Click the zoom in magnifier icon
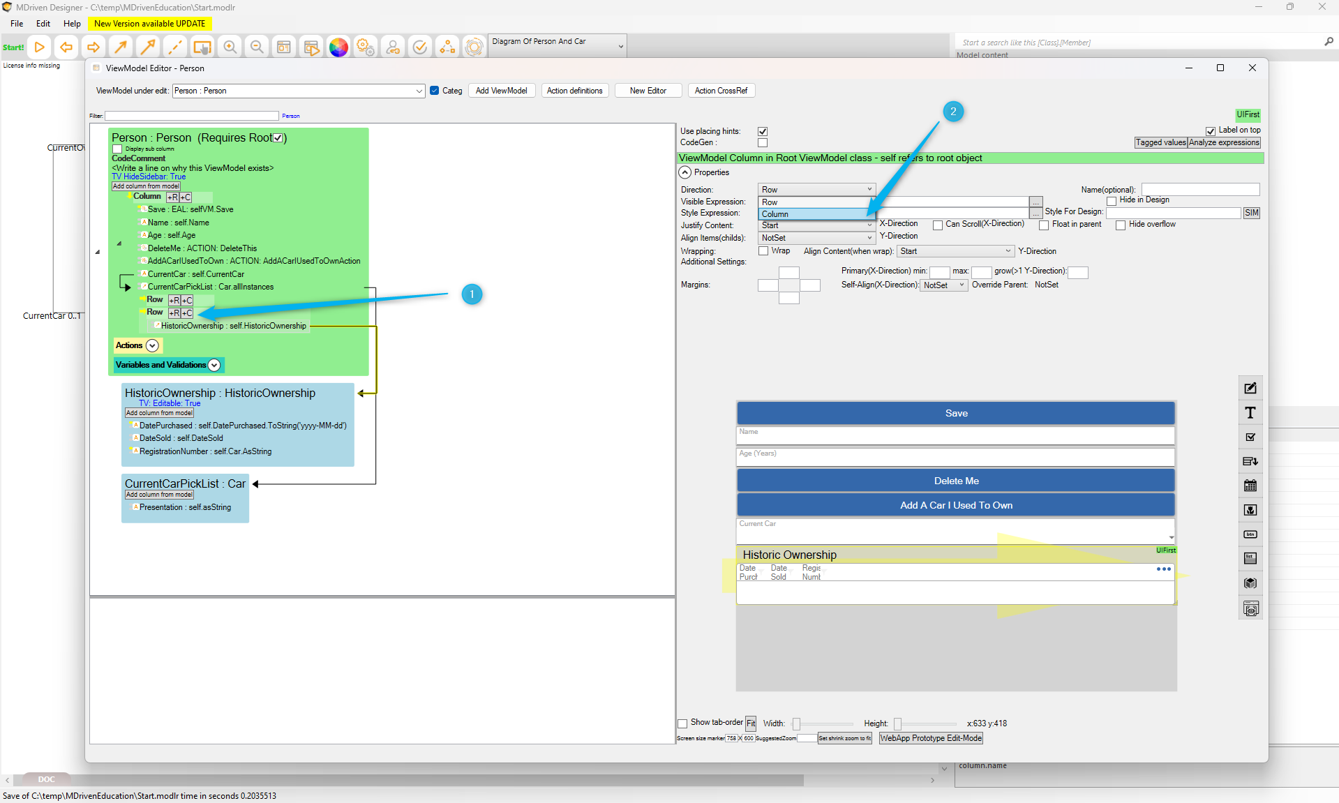 coord(230,47)
